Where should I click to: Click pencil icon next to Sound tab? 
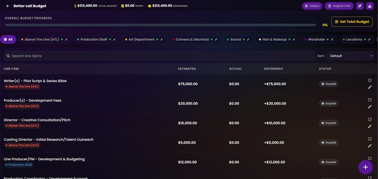click(x=248, y=39)
